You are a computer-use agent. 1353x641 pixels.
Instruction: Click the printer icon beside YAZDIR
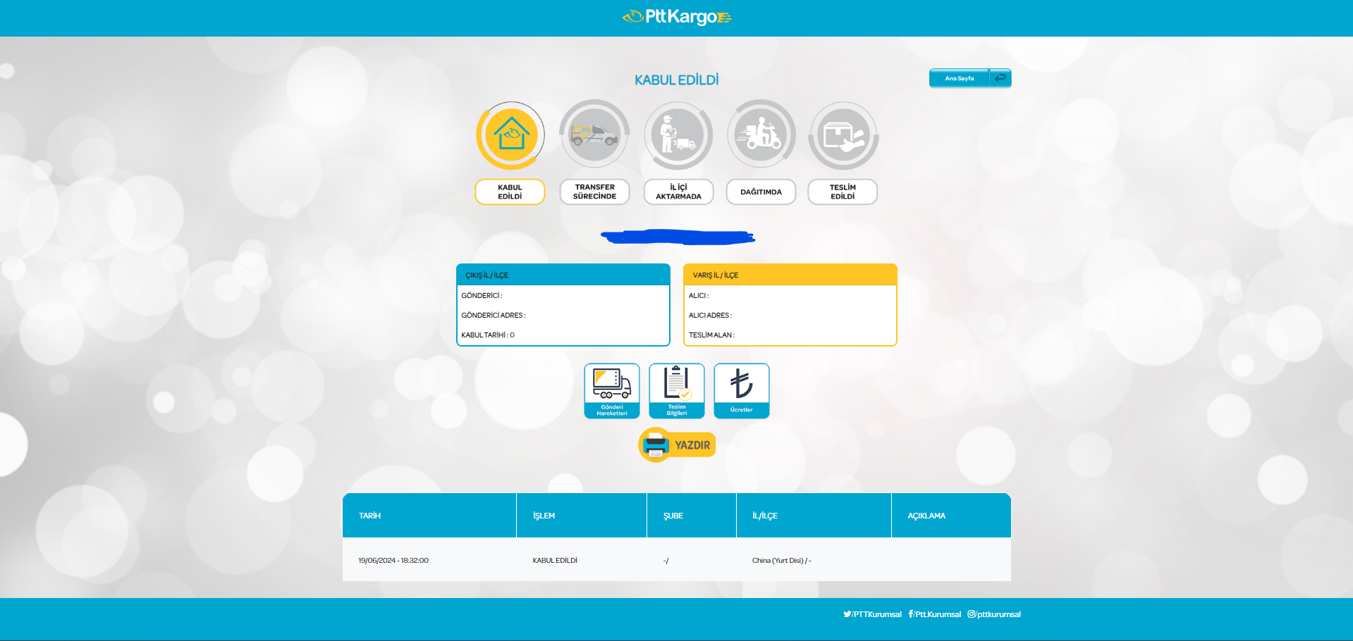(x=656, y=445)
